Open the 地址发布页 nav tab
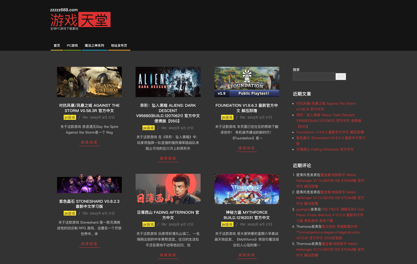The image size is (417, 264). point(119,45)
